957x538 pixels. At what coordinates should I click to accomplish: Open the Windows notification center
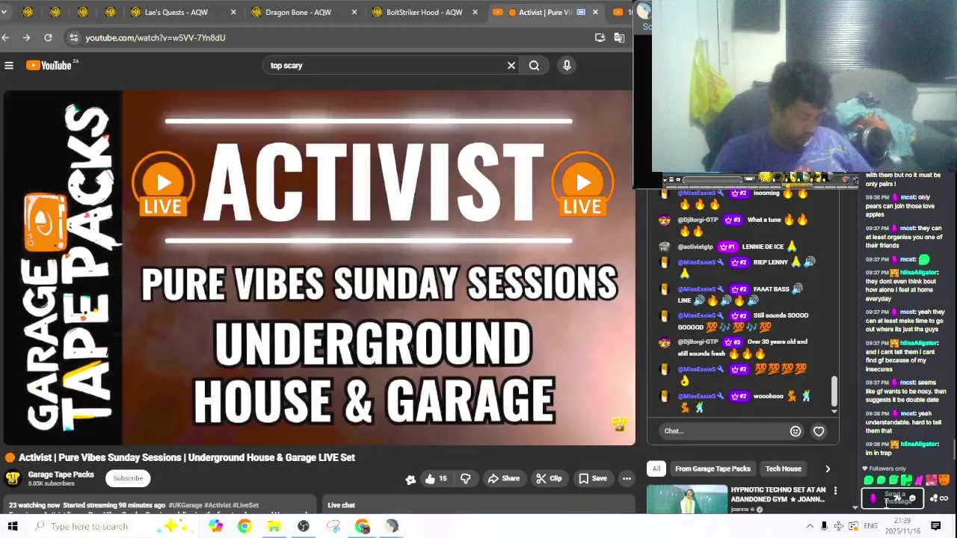pos(935,526)
